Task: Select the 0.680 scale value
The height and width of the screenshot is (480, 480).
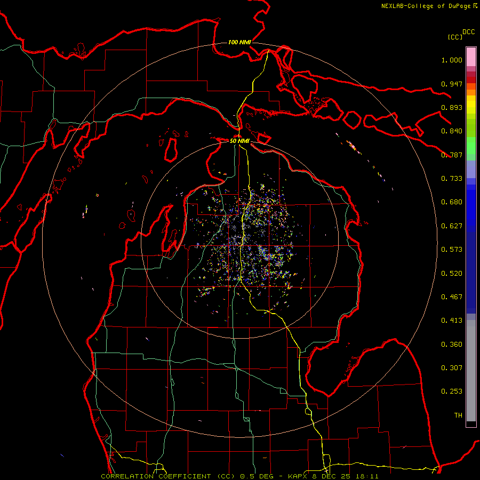Action: click(x=452, y=202)
